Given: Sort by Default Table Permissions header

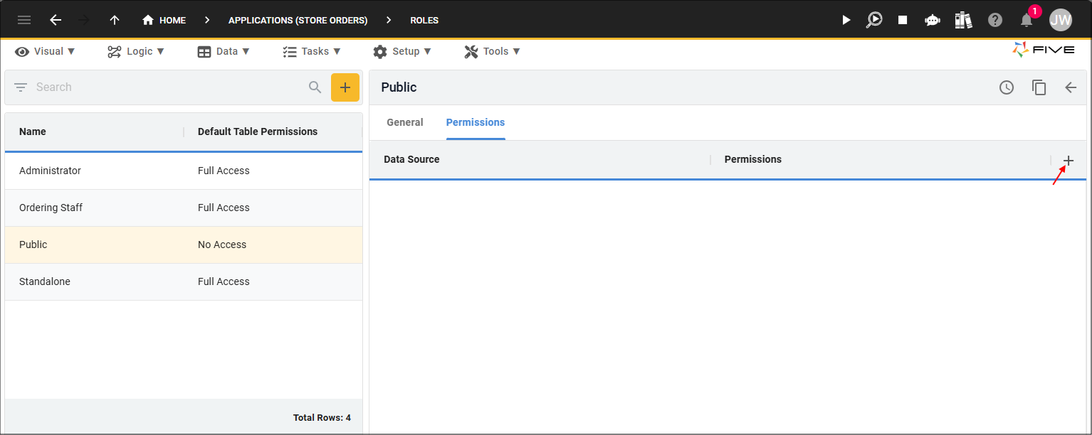Looking at the screenshot, I should pyautogui.click(x=258, y=131).
